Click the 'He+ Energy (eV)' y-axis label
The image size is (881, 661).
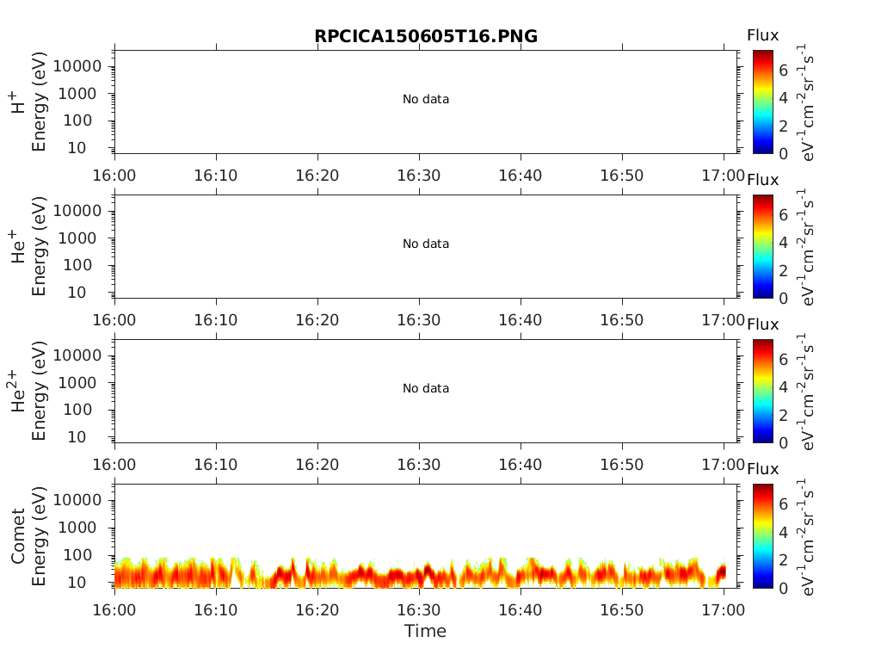(28, 246)
